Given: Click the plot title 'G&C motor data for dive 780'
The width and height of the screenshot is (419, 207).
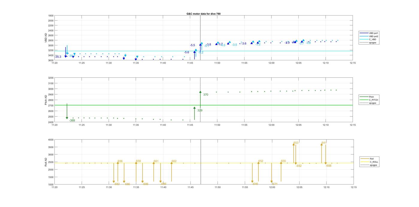Looking at the screenshot, I should coord(203,14).
